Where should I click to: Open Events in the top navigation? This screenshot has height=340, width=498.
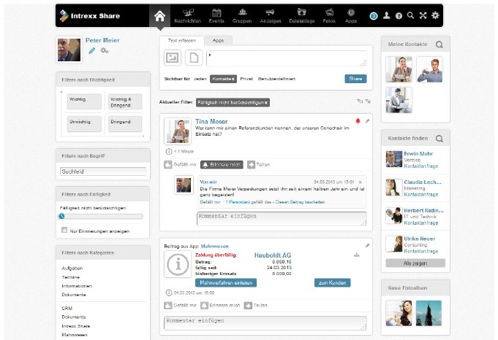pos(216,16)
